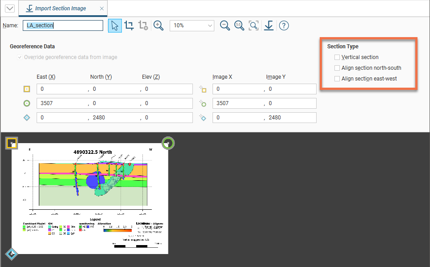The height and width of the screenshot is (267, 430).
Task: Click the blue diamond marker on image corner
Action: [12, 254]
